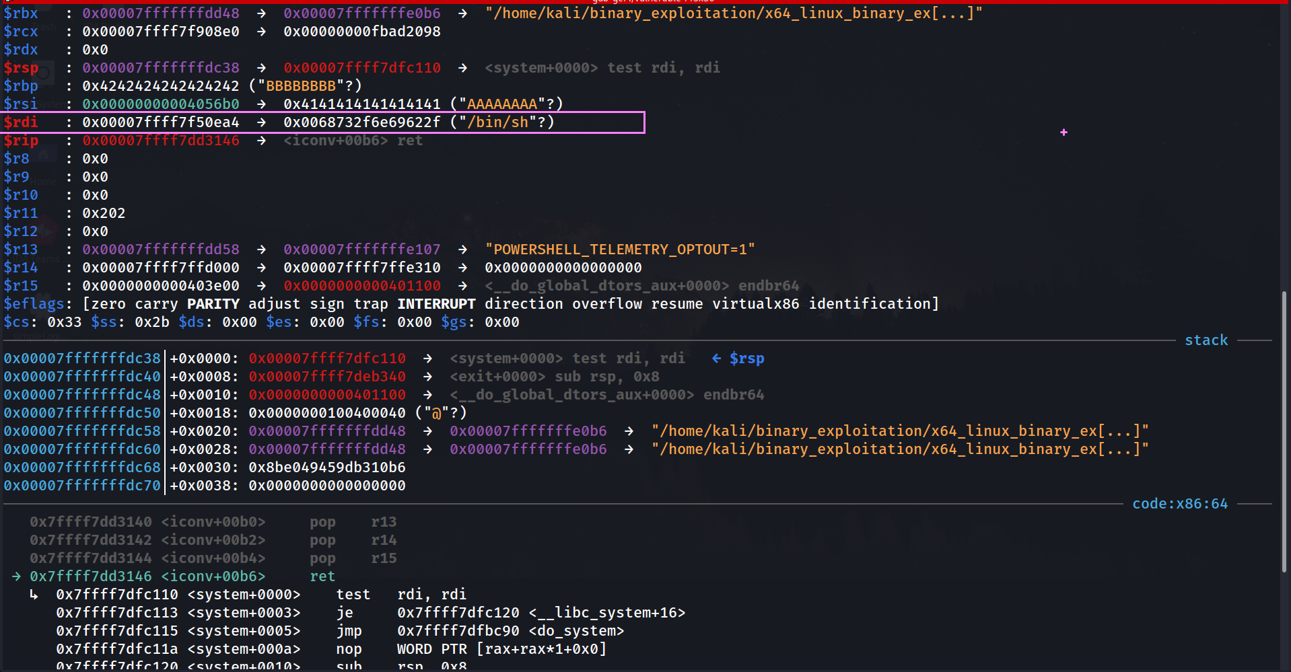Select the "stack" section header label
1291x672 pixels.
pos(1206,340)
